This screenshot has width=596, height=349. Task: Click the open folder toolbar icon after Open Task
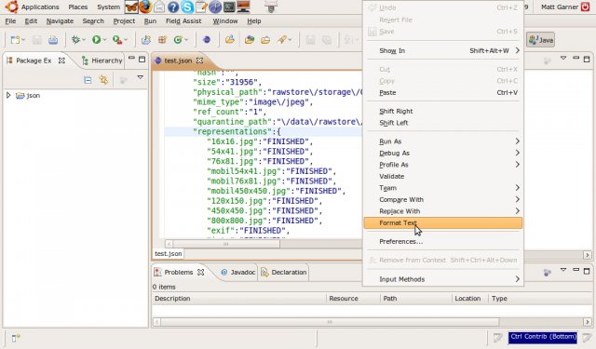265,39
